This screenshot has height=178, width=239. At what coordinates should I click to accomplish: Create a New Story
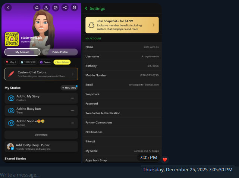pyautogui.click(x=69, y=88)
